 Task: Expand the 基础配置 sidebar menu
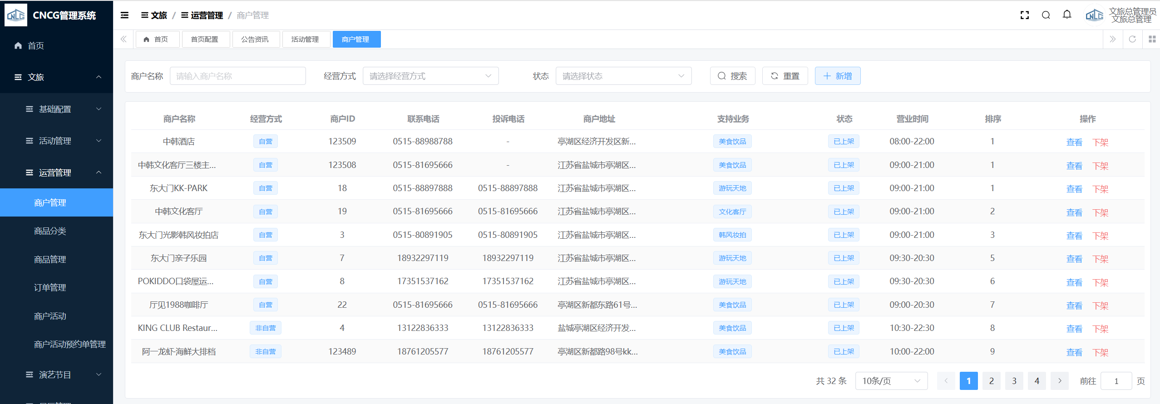[x=56, y=109]
